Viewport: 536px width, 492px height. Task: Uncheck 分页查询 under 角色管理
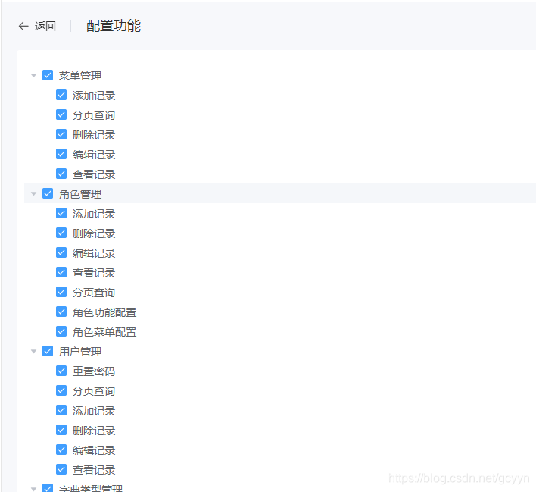click(x=61, y=292)
